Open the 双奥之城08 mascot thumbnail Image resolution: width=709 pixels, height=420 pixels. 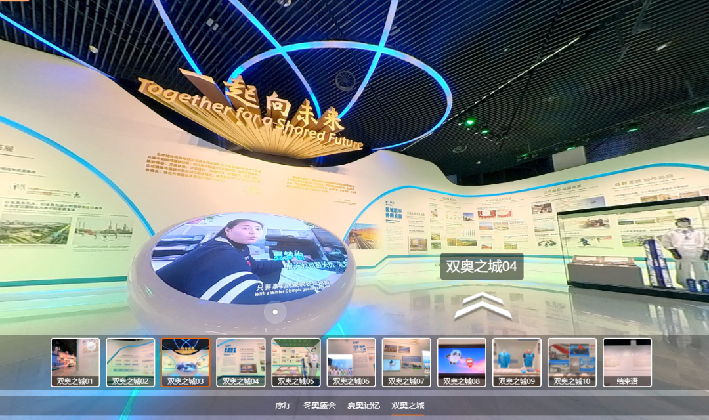(462, 362)
